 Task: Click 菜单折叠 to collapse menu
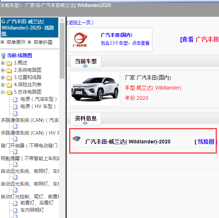pos(43,42)
